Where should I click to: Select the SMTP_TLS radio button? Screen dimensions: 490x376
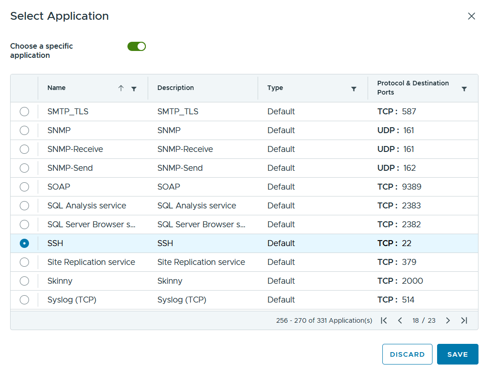point(24,112)
